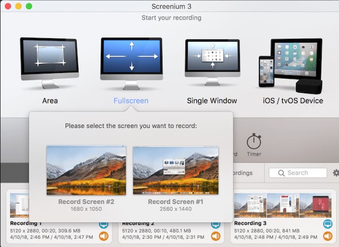Click the 2560 x 1440 resolution text

pos(175,209)
